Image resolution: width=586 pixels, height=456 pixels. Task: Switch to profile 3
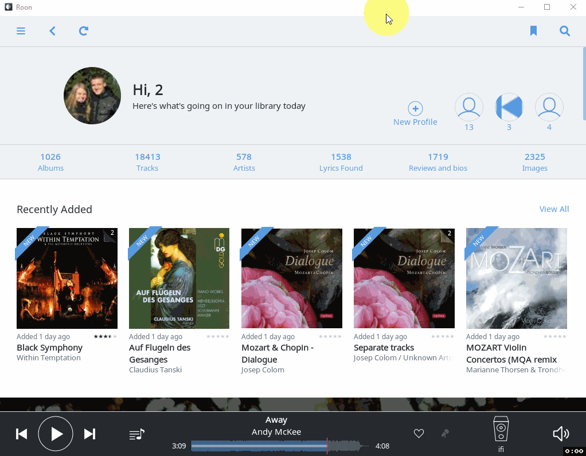(509, 107)
